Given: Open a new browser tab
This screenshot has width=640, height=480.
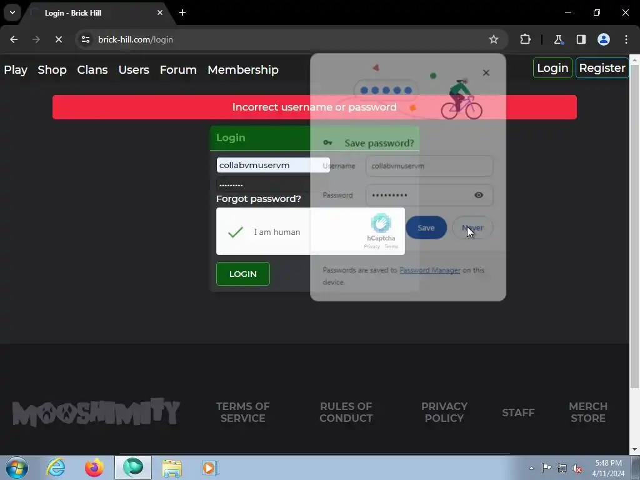Looking at the screenshot, I should [182, 12].
